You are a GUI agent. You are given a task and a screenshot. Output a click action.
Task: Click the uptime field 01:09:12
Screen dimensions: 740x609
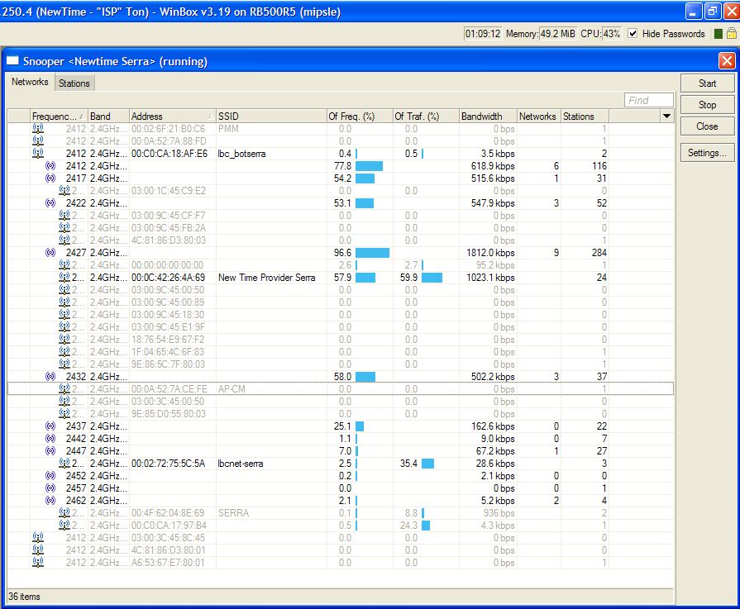[482, 34]
